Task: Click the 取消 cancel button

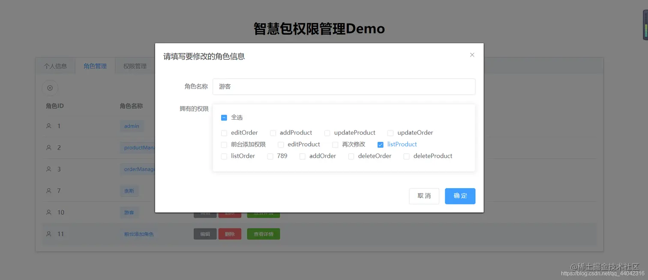Action: pos(424,196)
